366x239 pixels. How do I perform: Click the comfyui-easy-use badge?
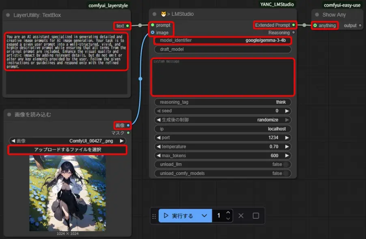342,5
